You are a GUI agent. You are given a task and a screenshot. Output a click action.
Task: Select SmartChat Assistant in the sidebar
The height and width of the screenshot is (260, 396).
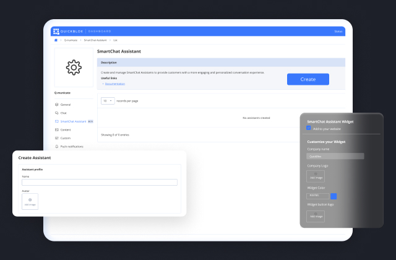[73, 121]
